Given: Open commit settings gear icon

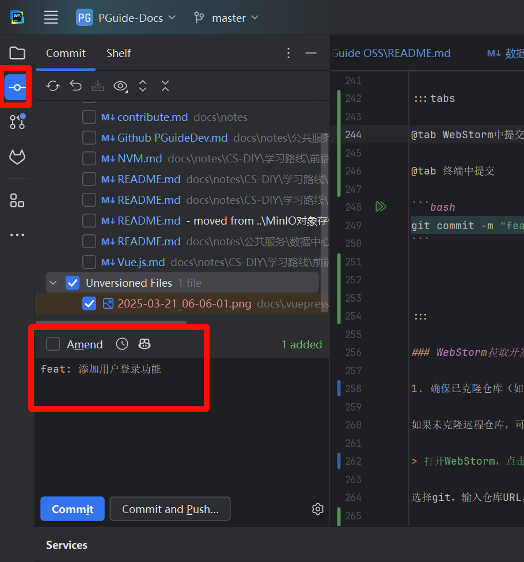Looking at the screenshot, I should [x=317, y=509].
